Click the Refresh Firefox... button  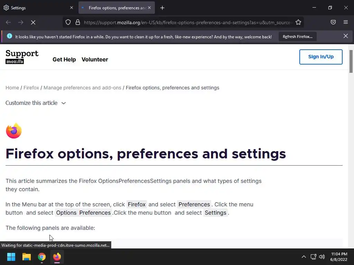(298, 37)
